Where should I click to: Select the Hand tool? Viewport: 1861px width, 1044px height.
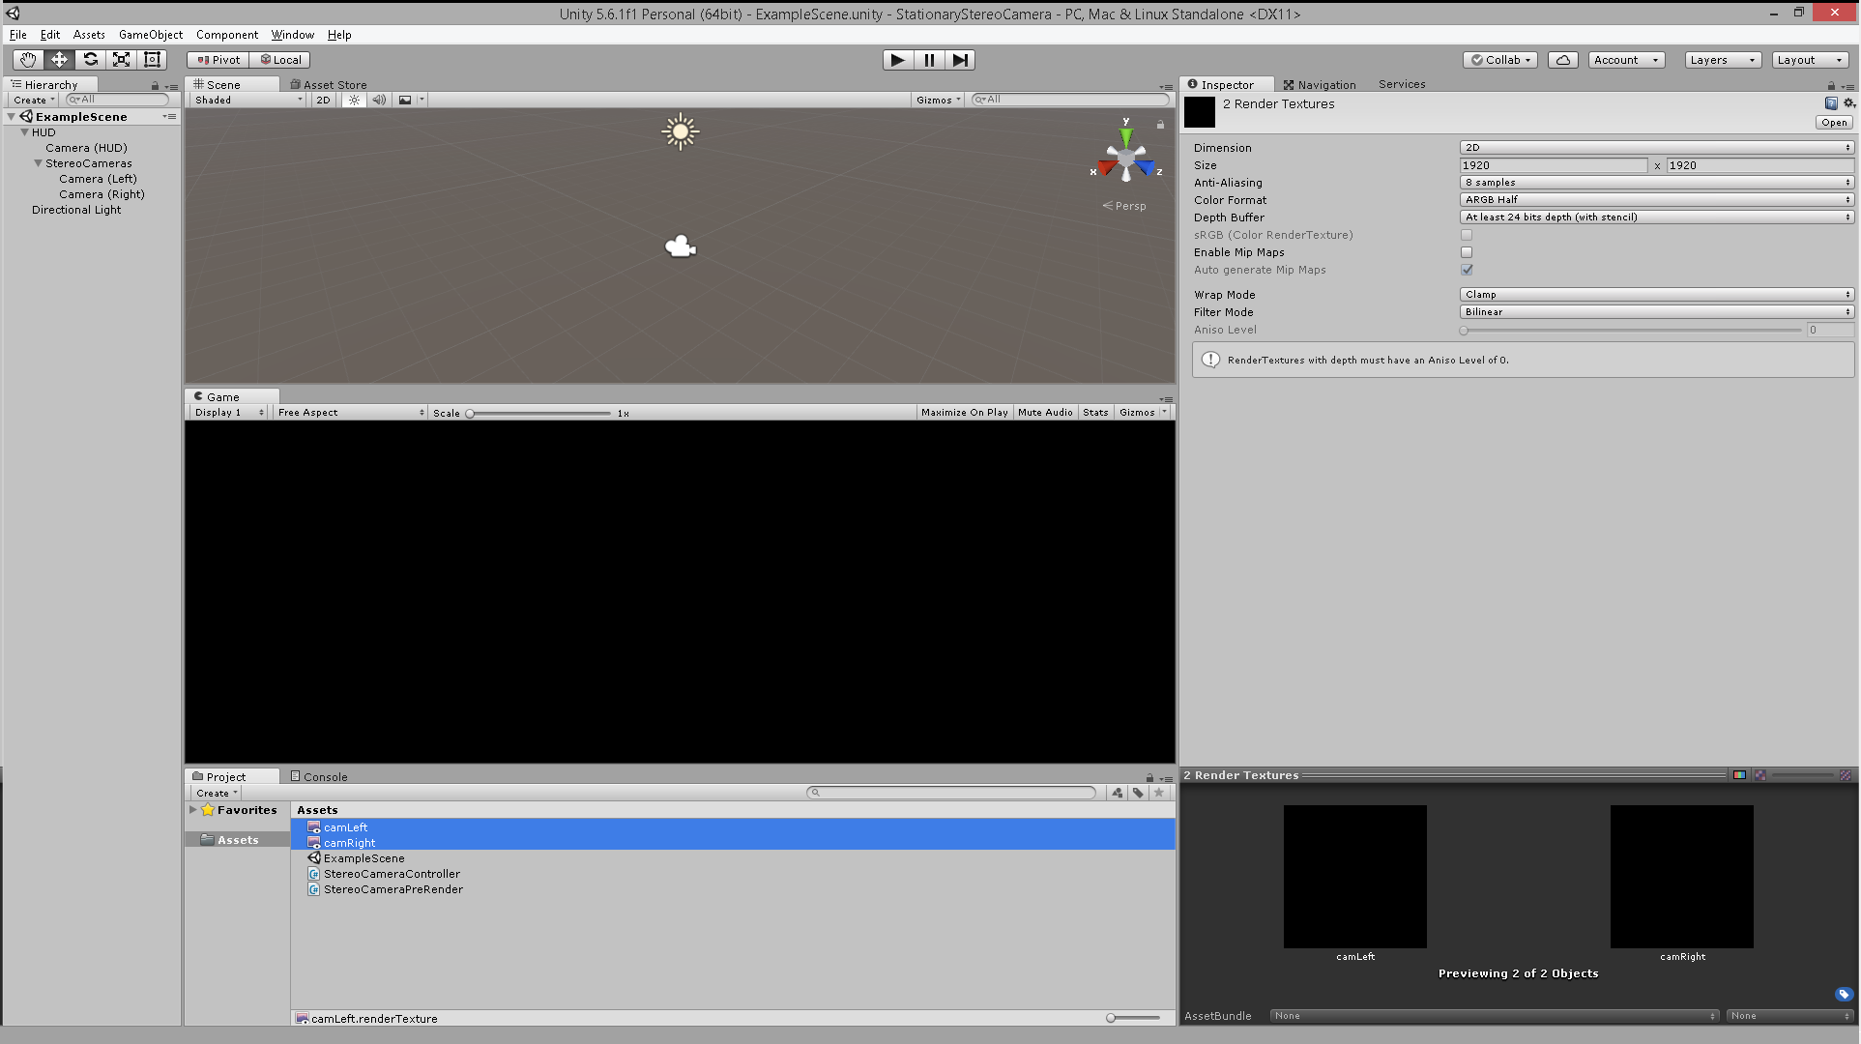(28, 60)
